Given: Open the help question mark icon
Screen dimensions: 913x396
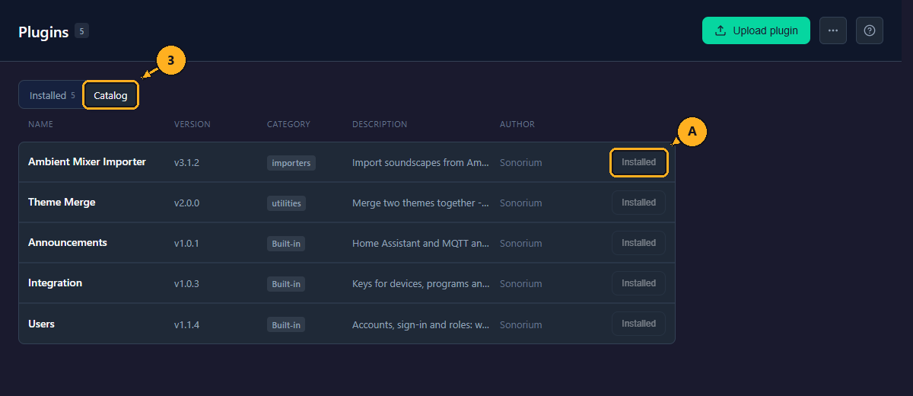Looking at the screenshot, I should (870, 30).
